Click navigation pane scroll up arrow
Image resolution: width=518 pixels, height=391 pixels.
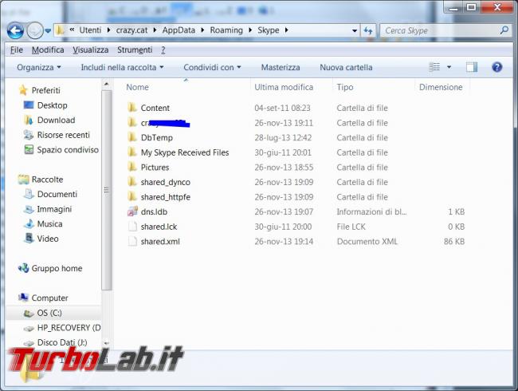pyautogui.click(x=106, y=85)
